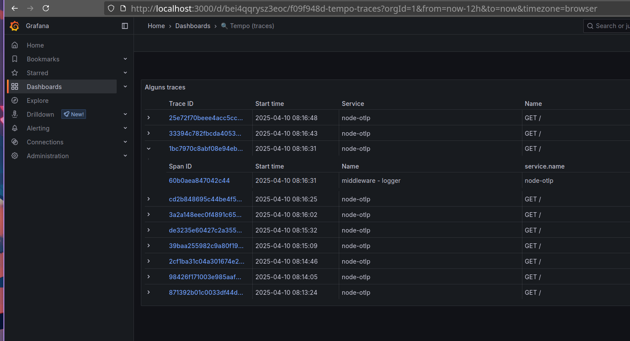Expand the 25e72f70beee4acc5cc trace row

149,118
